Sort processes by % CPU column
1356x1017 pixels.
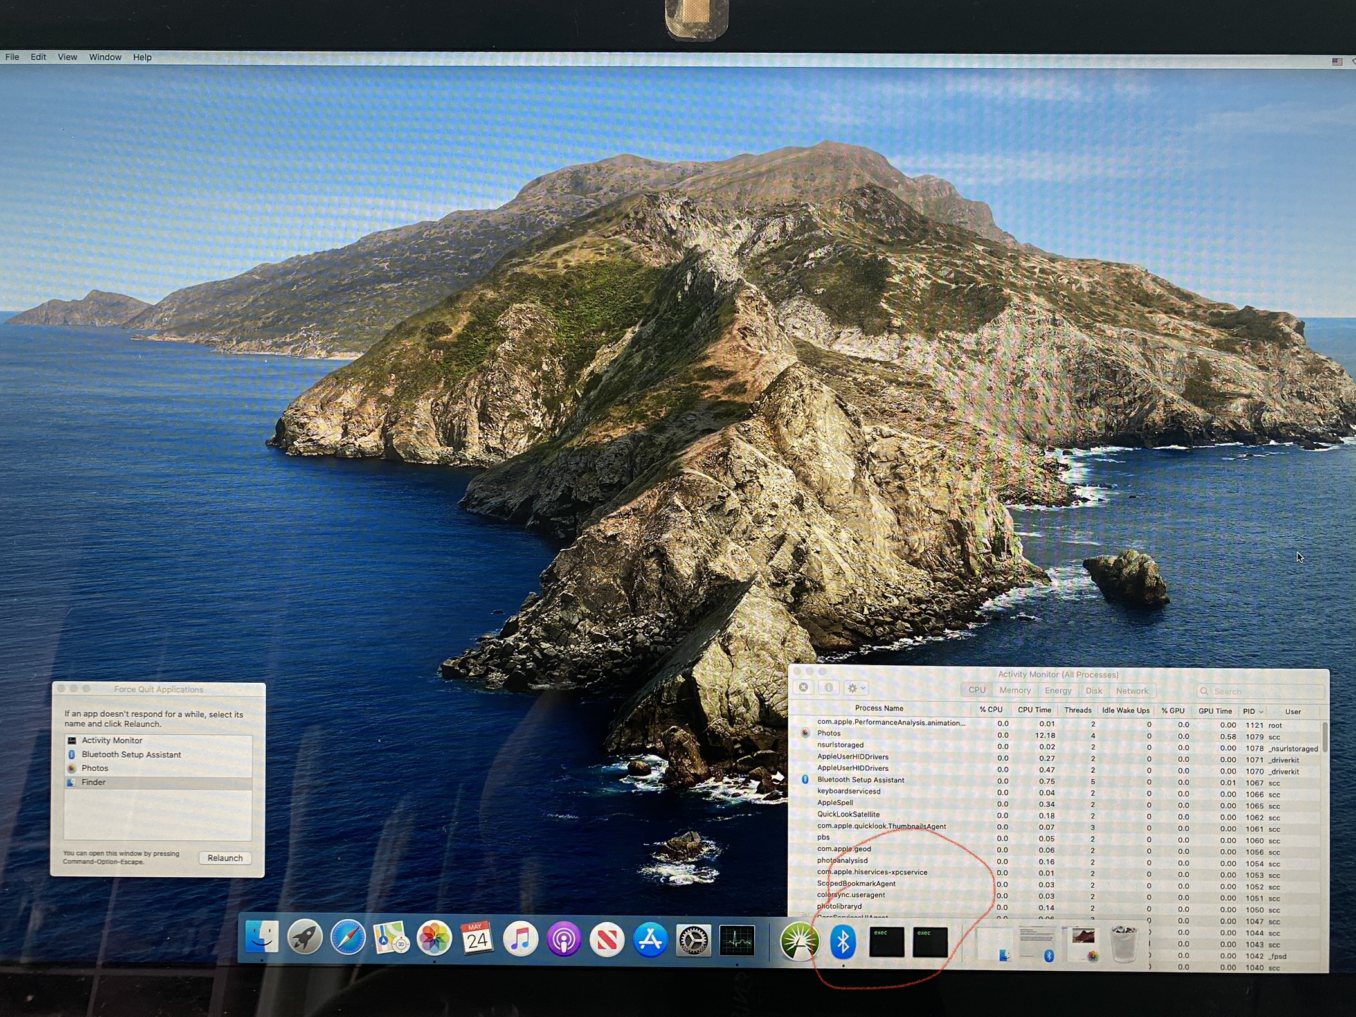coord(990,710)
